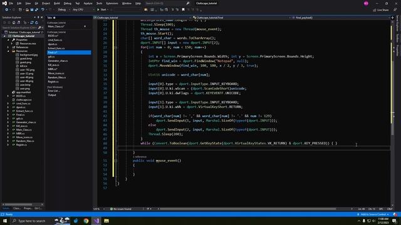Viewport: 401px width, 225px height.
Task: Click the Solution Explorer search magnifier icon
Action: click(39, 27)
